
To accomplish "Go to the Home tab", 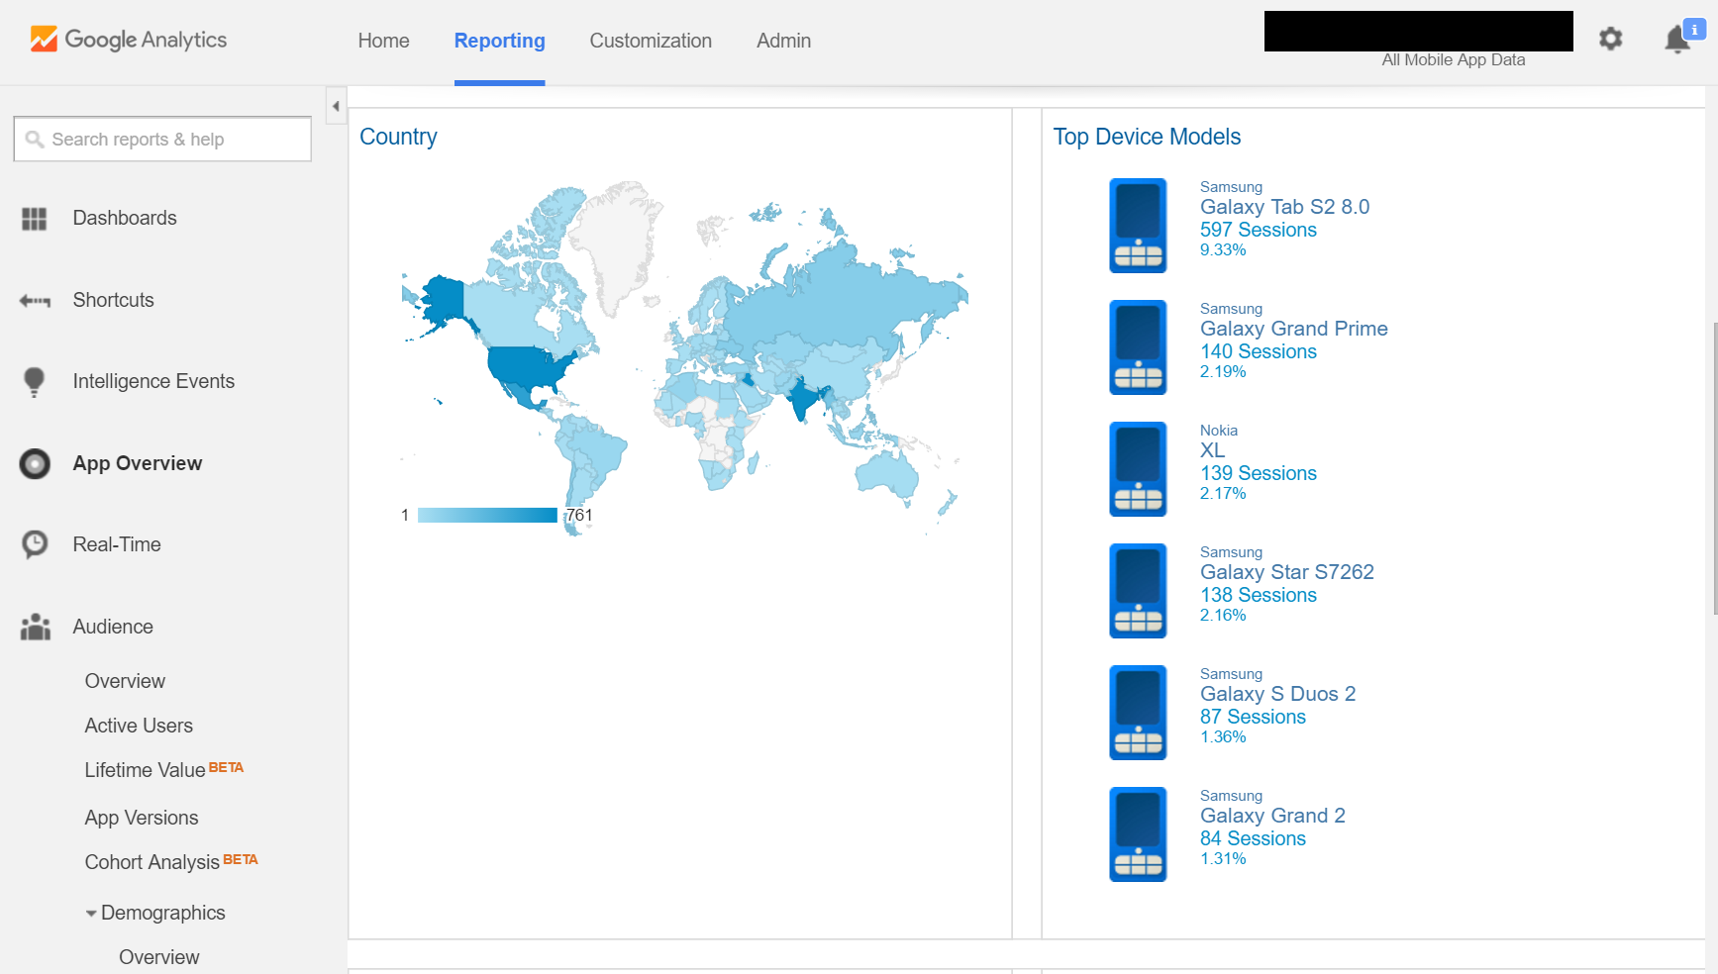I will (x=383, y=41).
